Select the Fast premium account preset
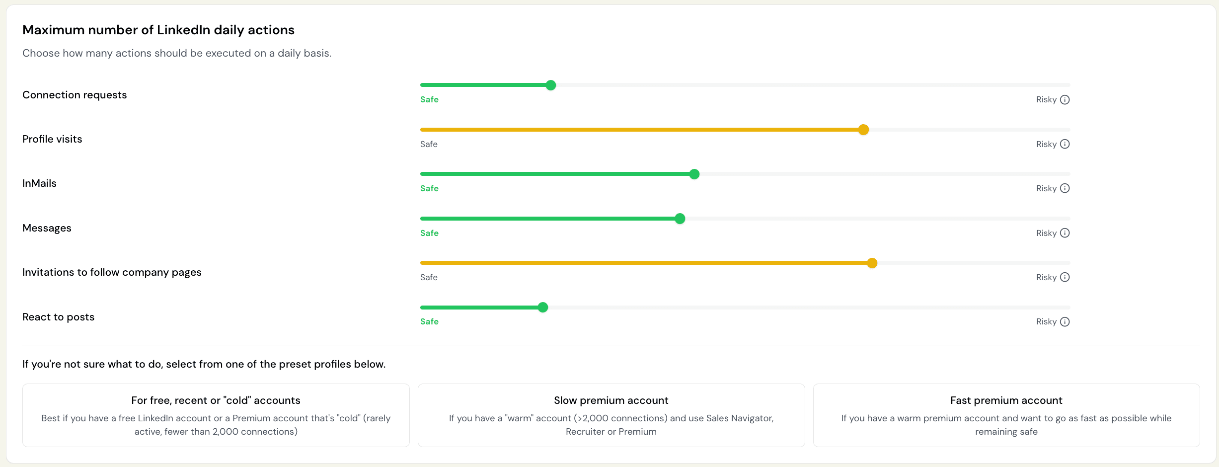 tap(1006, 415)
